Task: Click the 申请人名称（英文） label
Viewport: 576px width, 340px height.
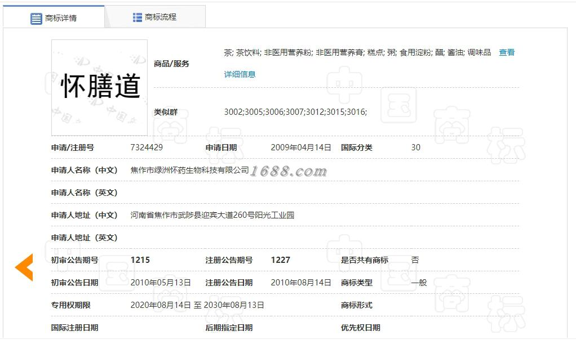Action: coord(84,193)
